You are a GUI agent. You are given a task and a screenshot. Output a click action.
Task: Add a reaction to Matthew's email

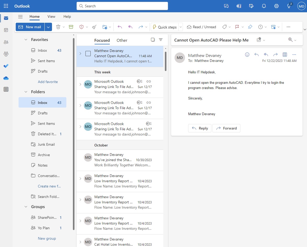[x=247, y=54]
